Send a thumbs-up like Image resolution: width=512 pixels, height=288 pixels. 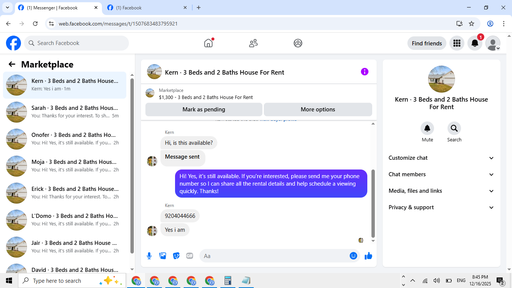(368, 256)
